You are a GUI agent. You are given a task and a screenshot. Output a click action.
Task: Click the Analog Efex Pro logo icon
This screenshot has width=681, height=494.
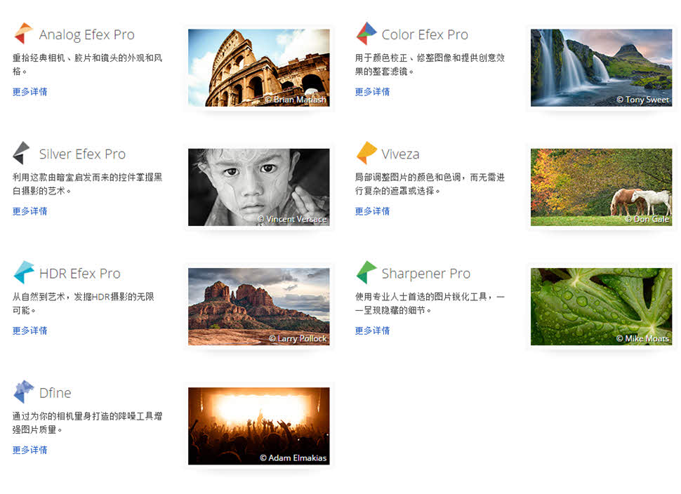23,34
